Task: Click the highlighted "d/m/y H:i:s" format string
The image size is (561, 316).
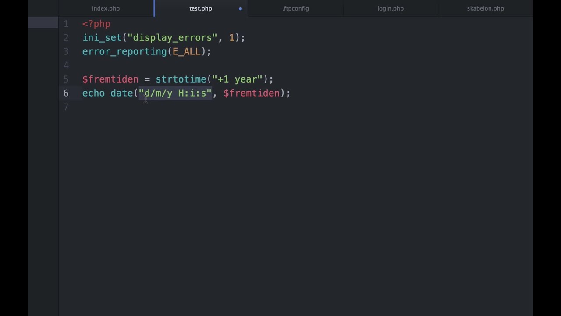Action: (175, 93)
